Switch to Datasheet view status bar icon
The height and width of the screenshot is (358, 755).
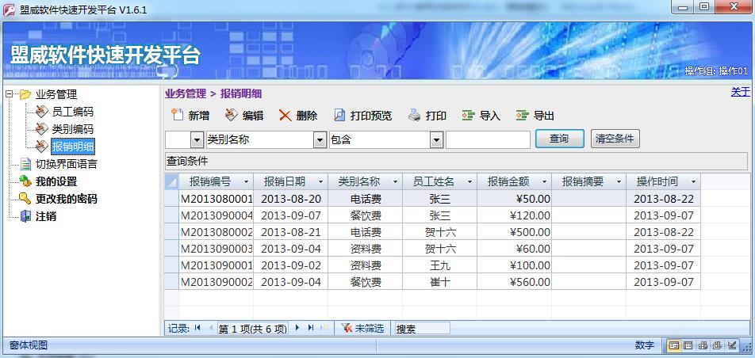click(x=688, y=345)
